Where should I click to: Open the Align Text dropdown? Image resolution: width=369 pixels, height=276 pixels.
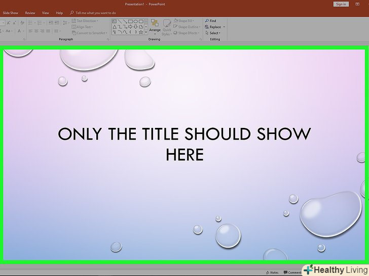[x=82, y=27]
